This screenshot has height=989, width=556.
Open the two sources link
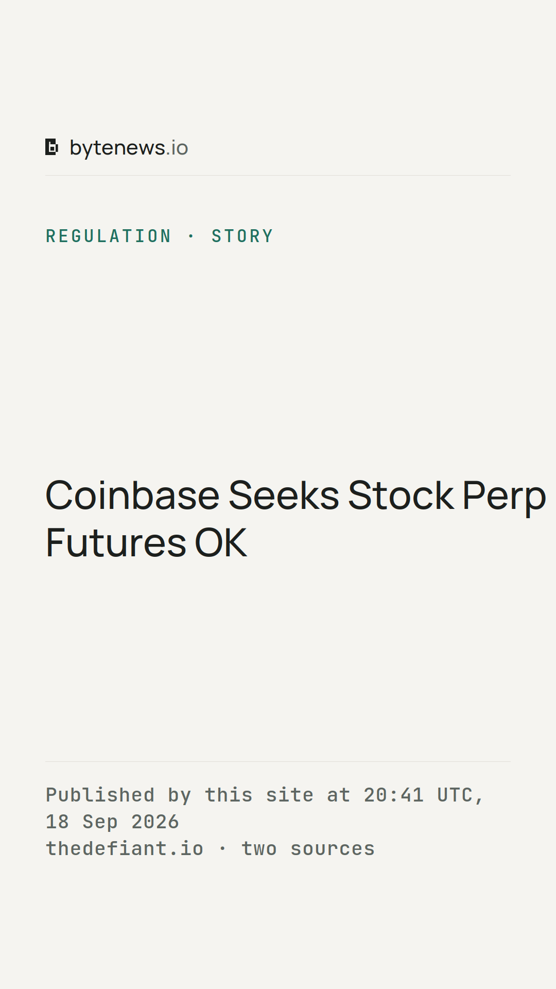click(x=308, y=848)
